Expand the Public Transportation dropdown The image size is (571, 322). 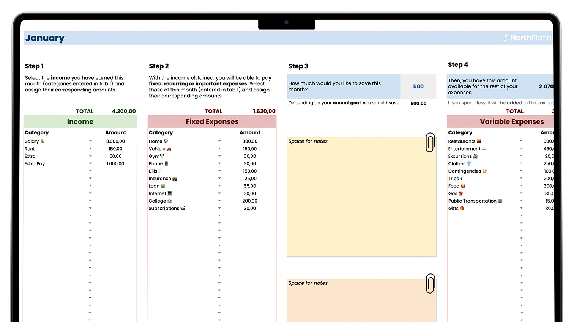521,201
